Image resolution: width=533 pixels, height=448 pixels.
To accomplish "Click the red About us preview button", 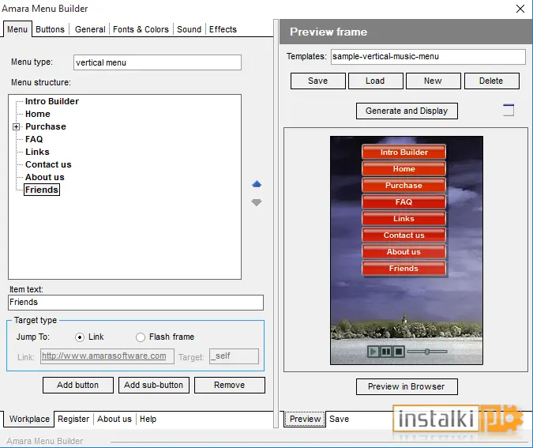I will [x=404, y=252].
